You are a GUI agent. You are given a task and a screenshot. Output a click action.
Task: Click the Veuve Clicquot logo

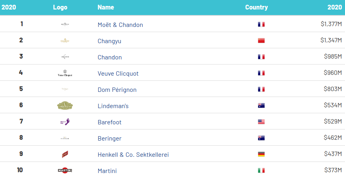click(65, 74)
